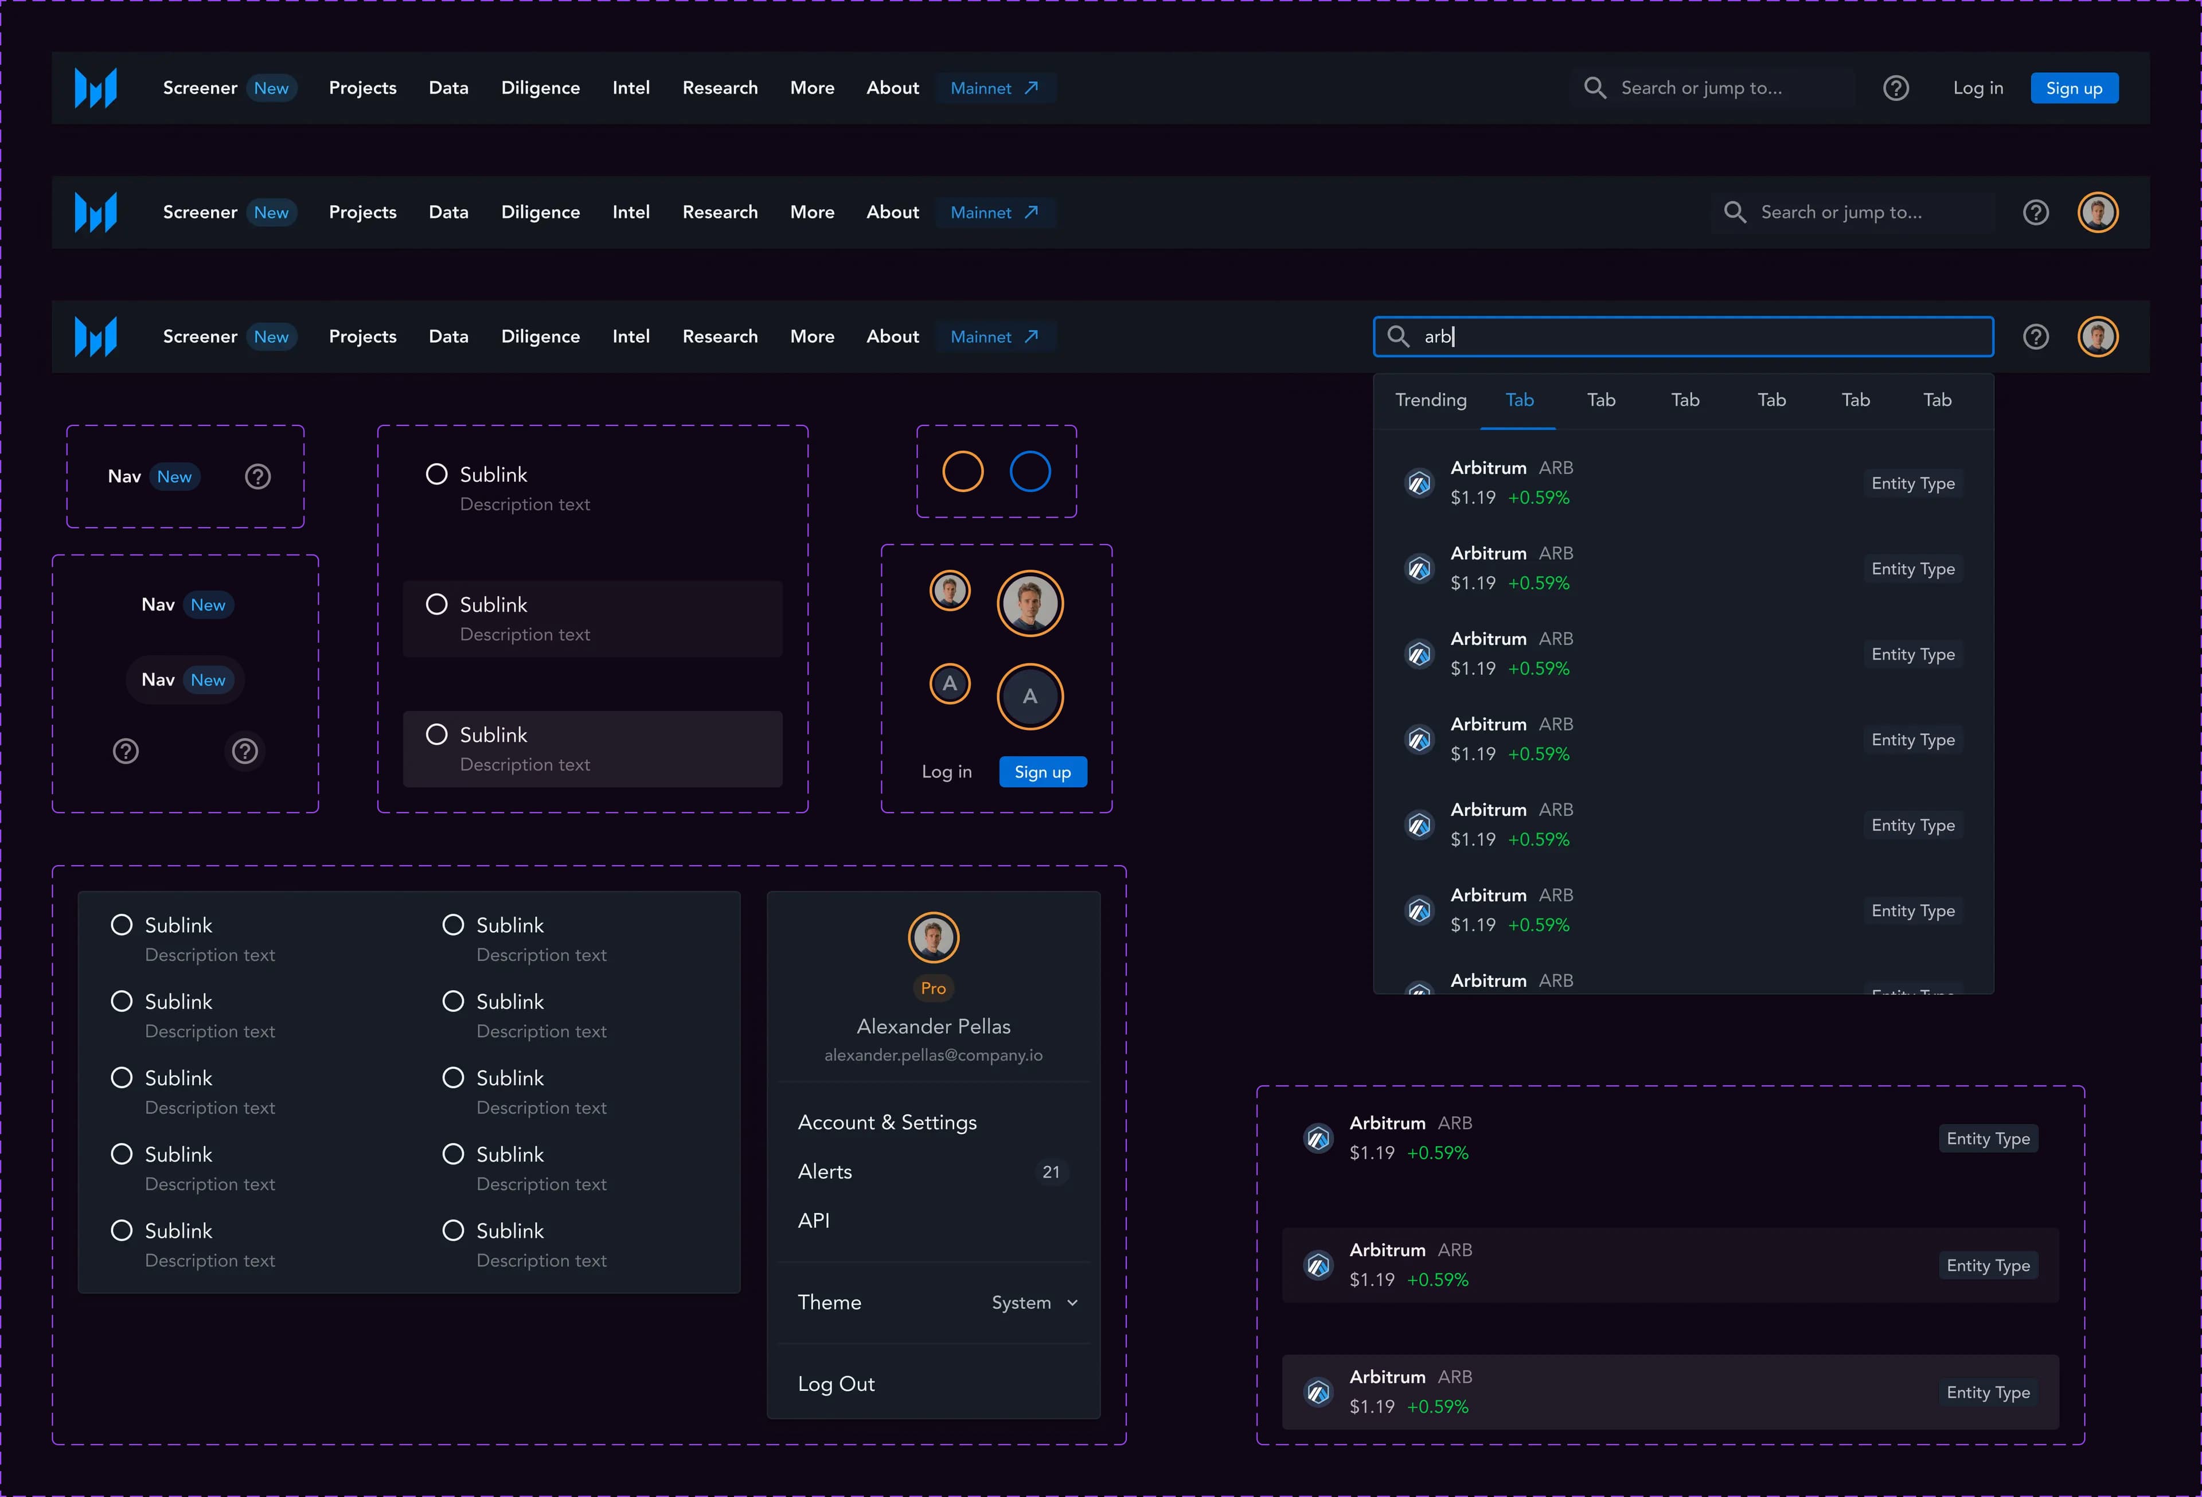Open API in the profile menu
This screenshot has height=1497, width=2202.
(813, 1221)
